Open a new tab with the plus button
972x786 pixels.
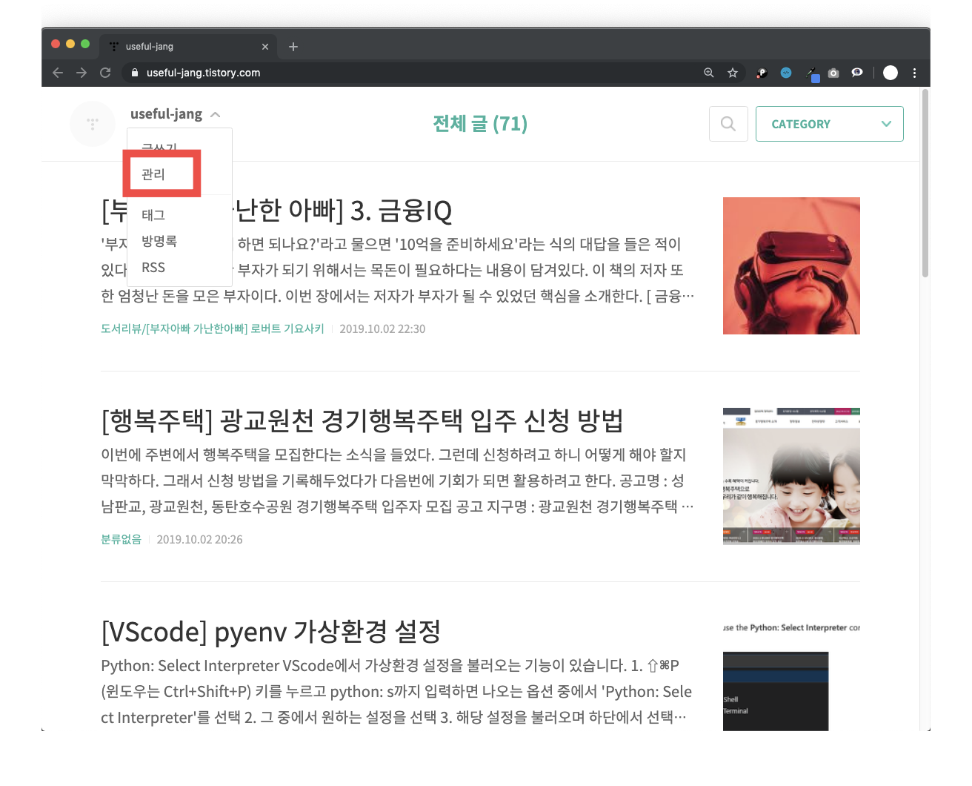293,47
